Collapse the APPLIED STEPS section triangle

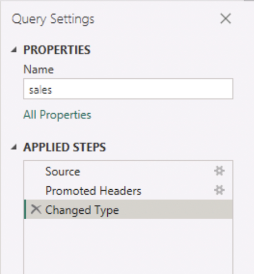[x=14, y=147]
